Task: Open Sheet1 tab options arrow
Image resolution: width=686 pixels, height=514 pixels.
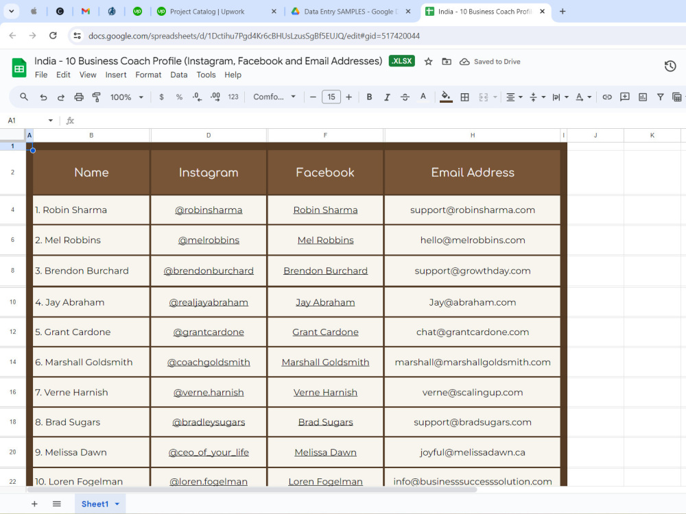Action: 117,504
